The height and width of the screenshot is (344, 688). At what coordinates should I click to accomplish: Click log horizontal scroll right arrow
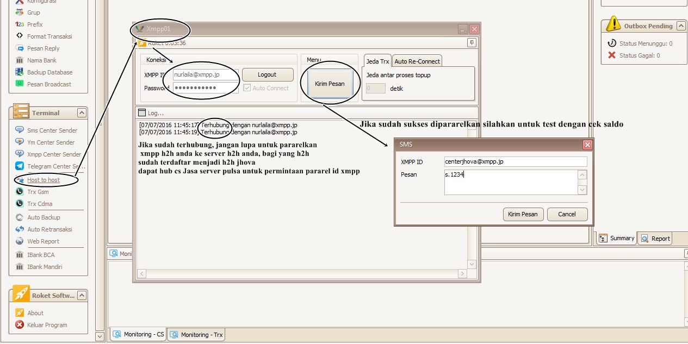coord(463,273)
